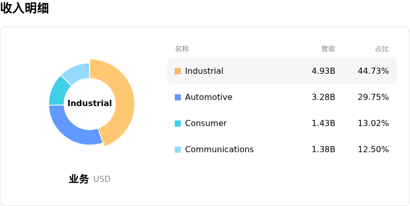This screenshot has width=410, height=206.
Task: Click the 4.93B revenue value
Action: (x=323, y=71)
